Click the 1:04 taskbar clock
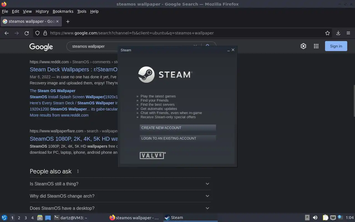Image resolution: width=355 pixels, height=222 pixels. [350, 218]
